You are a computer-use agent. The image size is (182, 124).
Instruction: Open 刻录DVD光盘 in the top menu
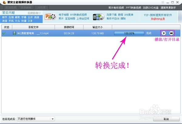point(151,8)
